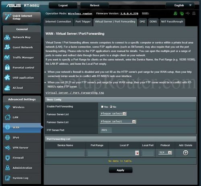Open Network Map from the sidebar icon

(x=7, y=37)
